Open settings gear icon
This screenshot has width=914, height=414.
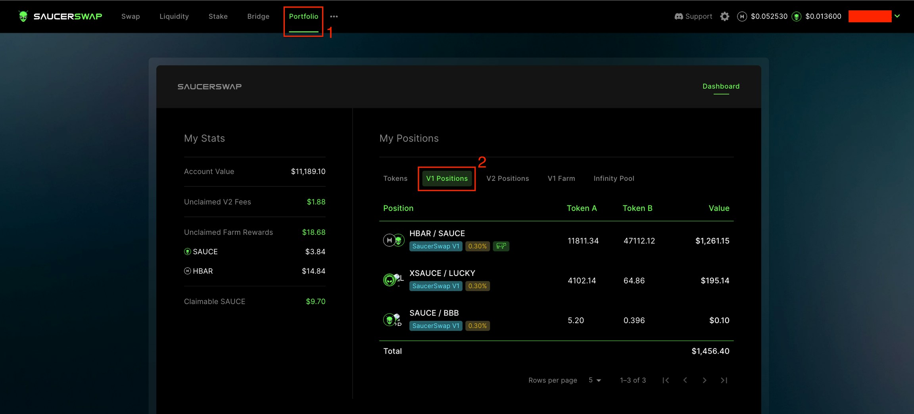(x=725, y=16)
